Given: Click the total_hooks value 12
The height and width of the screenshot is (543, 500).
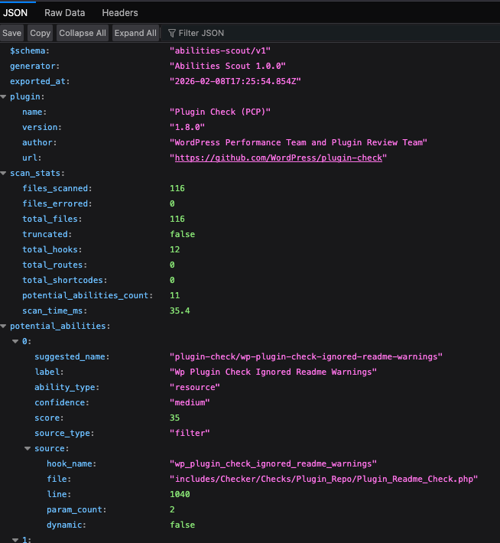Looking at the screenshot, I should coord(175,249).
